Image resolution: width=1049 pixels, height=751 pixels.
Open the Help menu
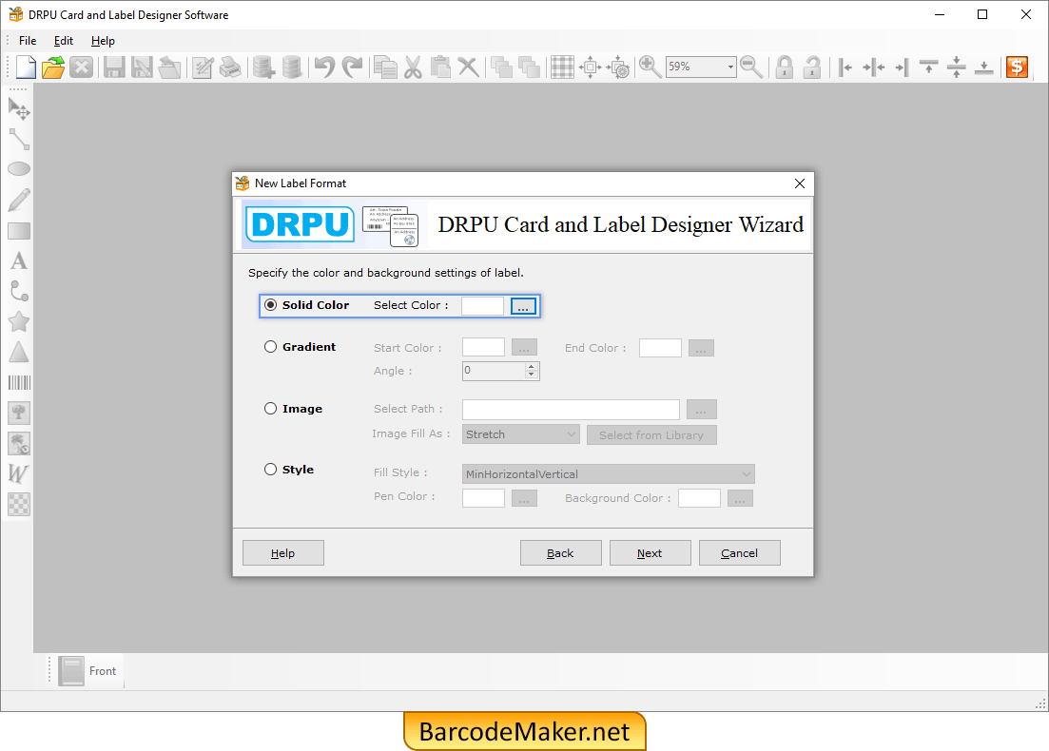103,41
